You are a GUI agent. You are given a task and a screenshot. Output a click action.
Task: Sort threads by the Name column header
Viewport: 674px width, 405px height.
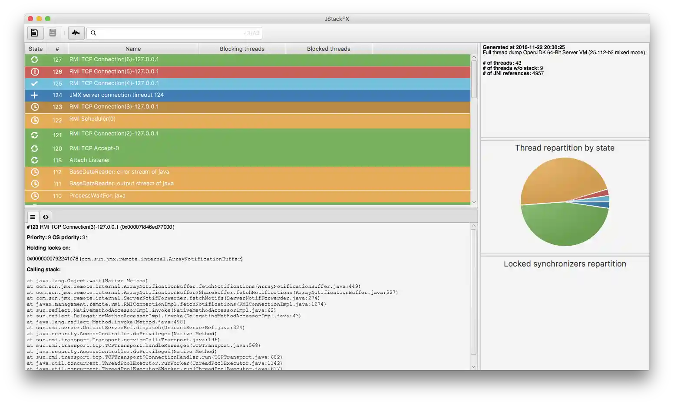[133, 49]
